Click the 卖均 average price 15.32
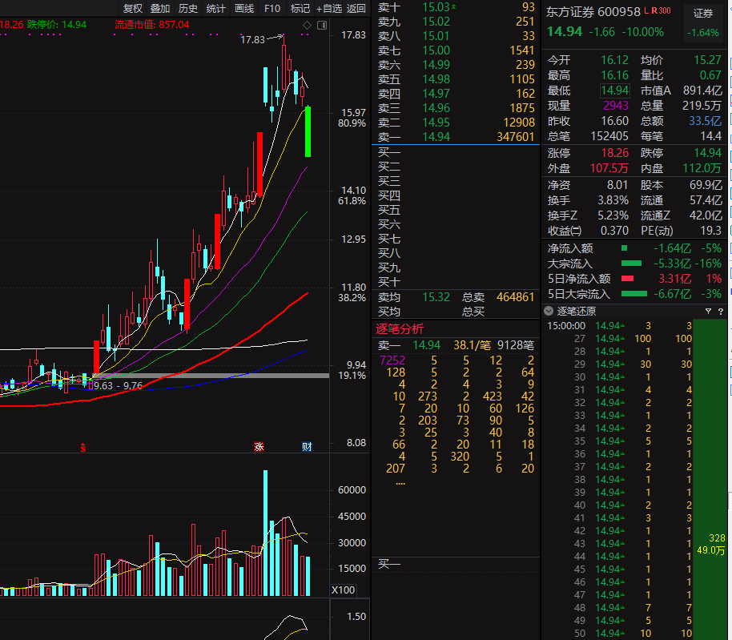 [x=436, y=297]
